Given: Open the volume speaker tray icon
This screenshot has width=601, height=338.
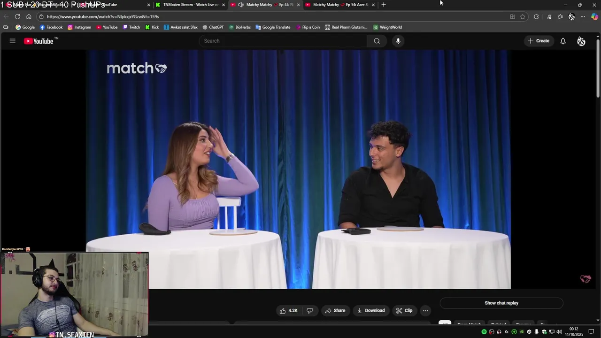Looking at the screenshot, I should pyautogui.click(x=559, y=332).
